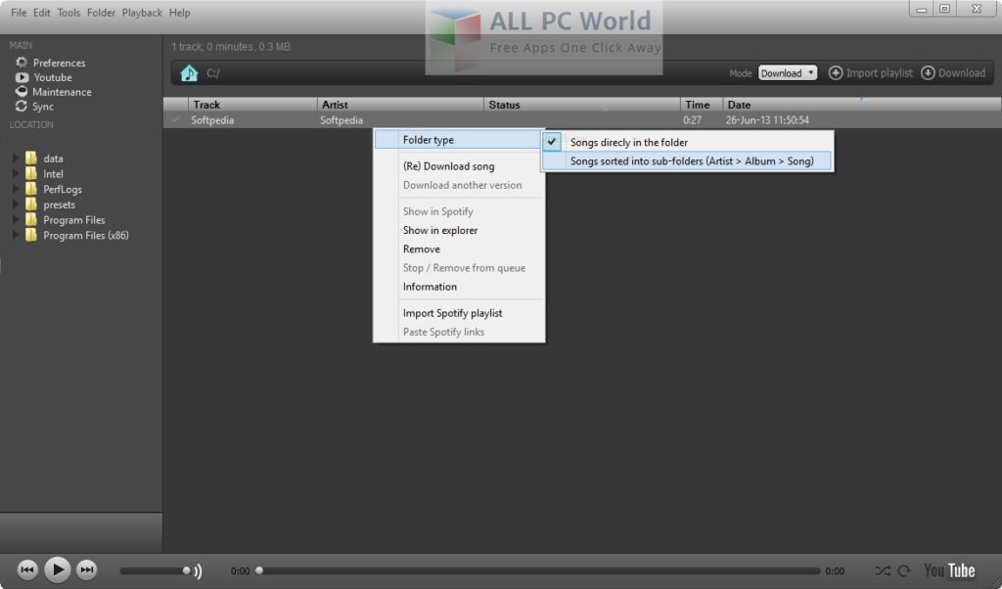Click the 26-Jun-13 11:50:54 date cell
Image resolution: width=1002 pixels, height=589 pixels.
767,120
